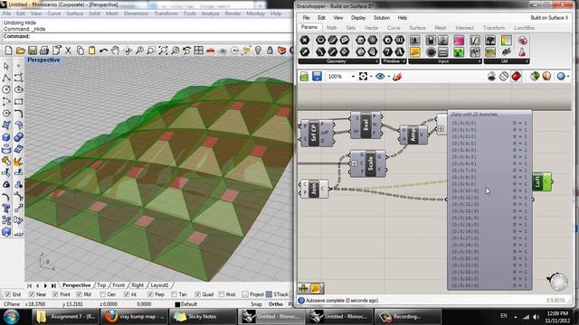This screenshot has width=579, height=325.
Task: Pick the Graph Mapper component icon
Action: (475, 40)
